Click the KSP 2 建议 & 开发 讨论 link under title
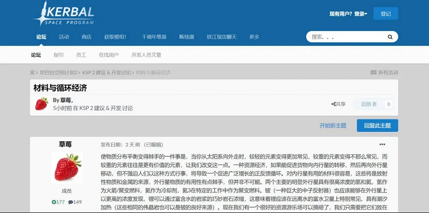Viewport: 429px width, 213px height. pyautogui.click(x=106, y=108)
